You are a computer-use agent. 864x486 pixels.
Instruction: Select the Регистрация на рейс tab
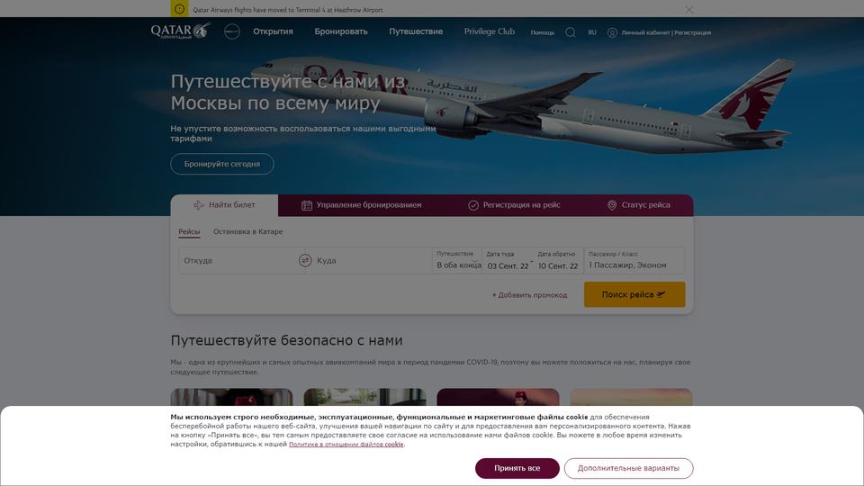514,205
